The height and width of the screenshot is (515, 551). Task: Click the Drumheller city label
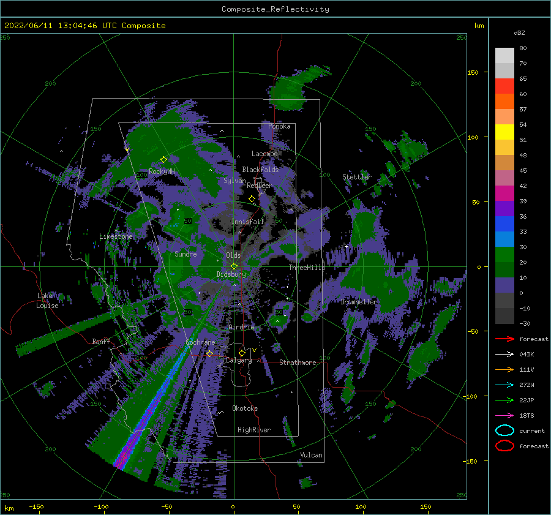pyautogui.click(x=359, y=302)
